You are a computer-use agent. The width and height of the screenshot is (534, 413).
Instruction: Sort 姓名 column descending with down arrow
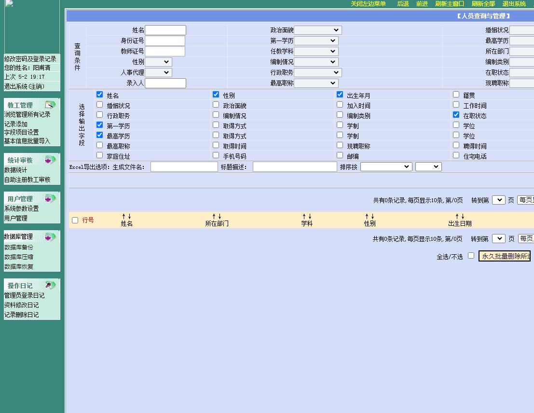pyautogui.click(x=129, y=216)
